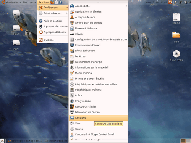Screen dimensions: 191x143
Task: Click the show desktop icon in bottom panel
Action: [2, 141]
